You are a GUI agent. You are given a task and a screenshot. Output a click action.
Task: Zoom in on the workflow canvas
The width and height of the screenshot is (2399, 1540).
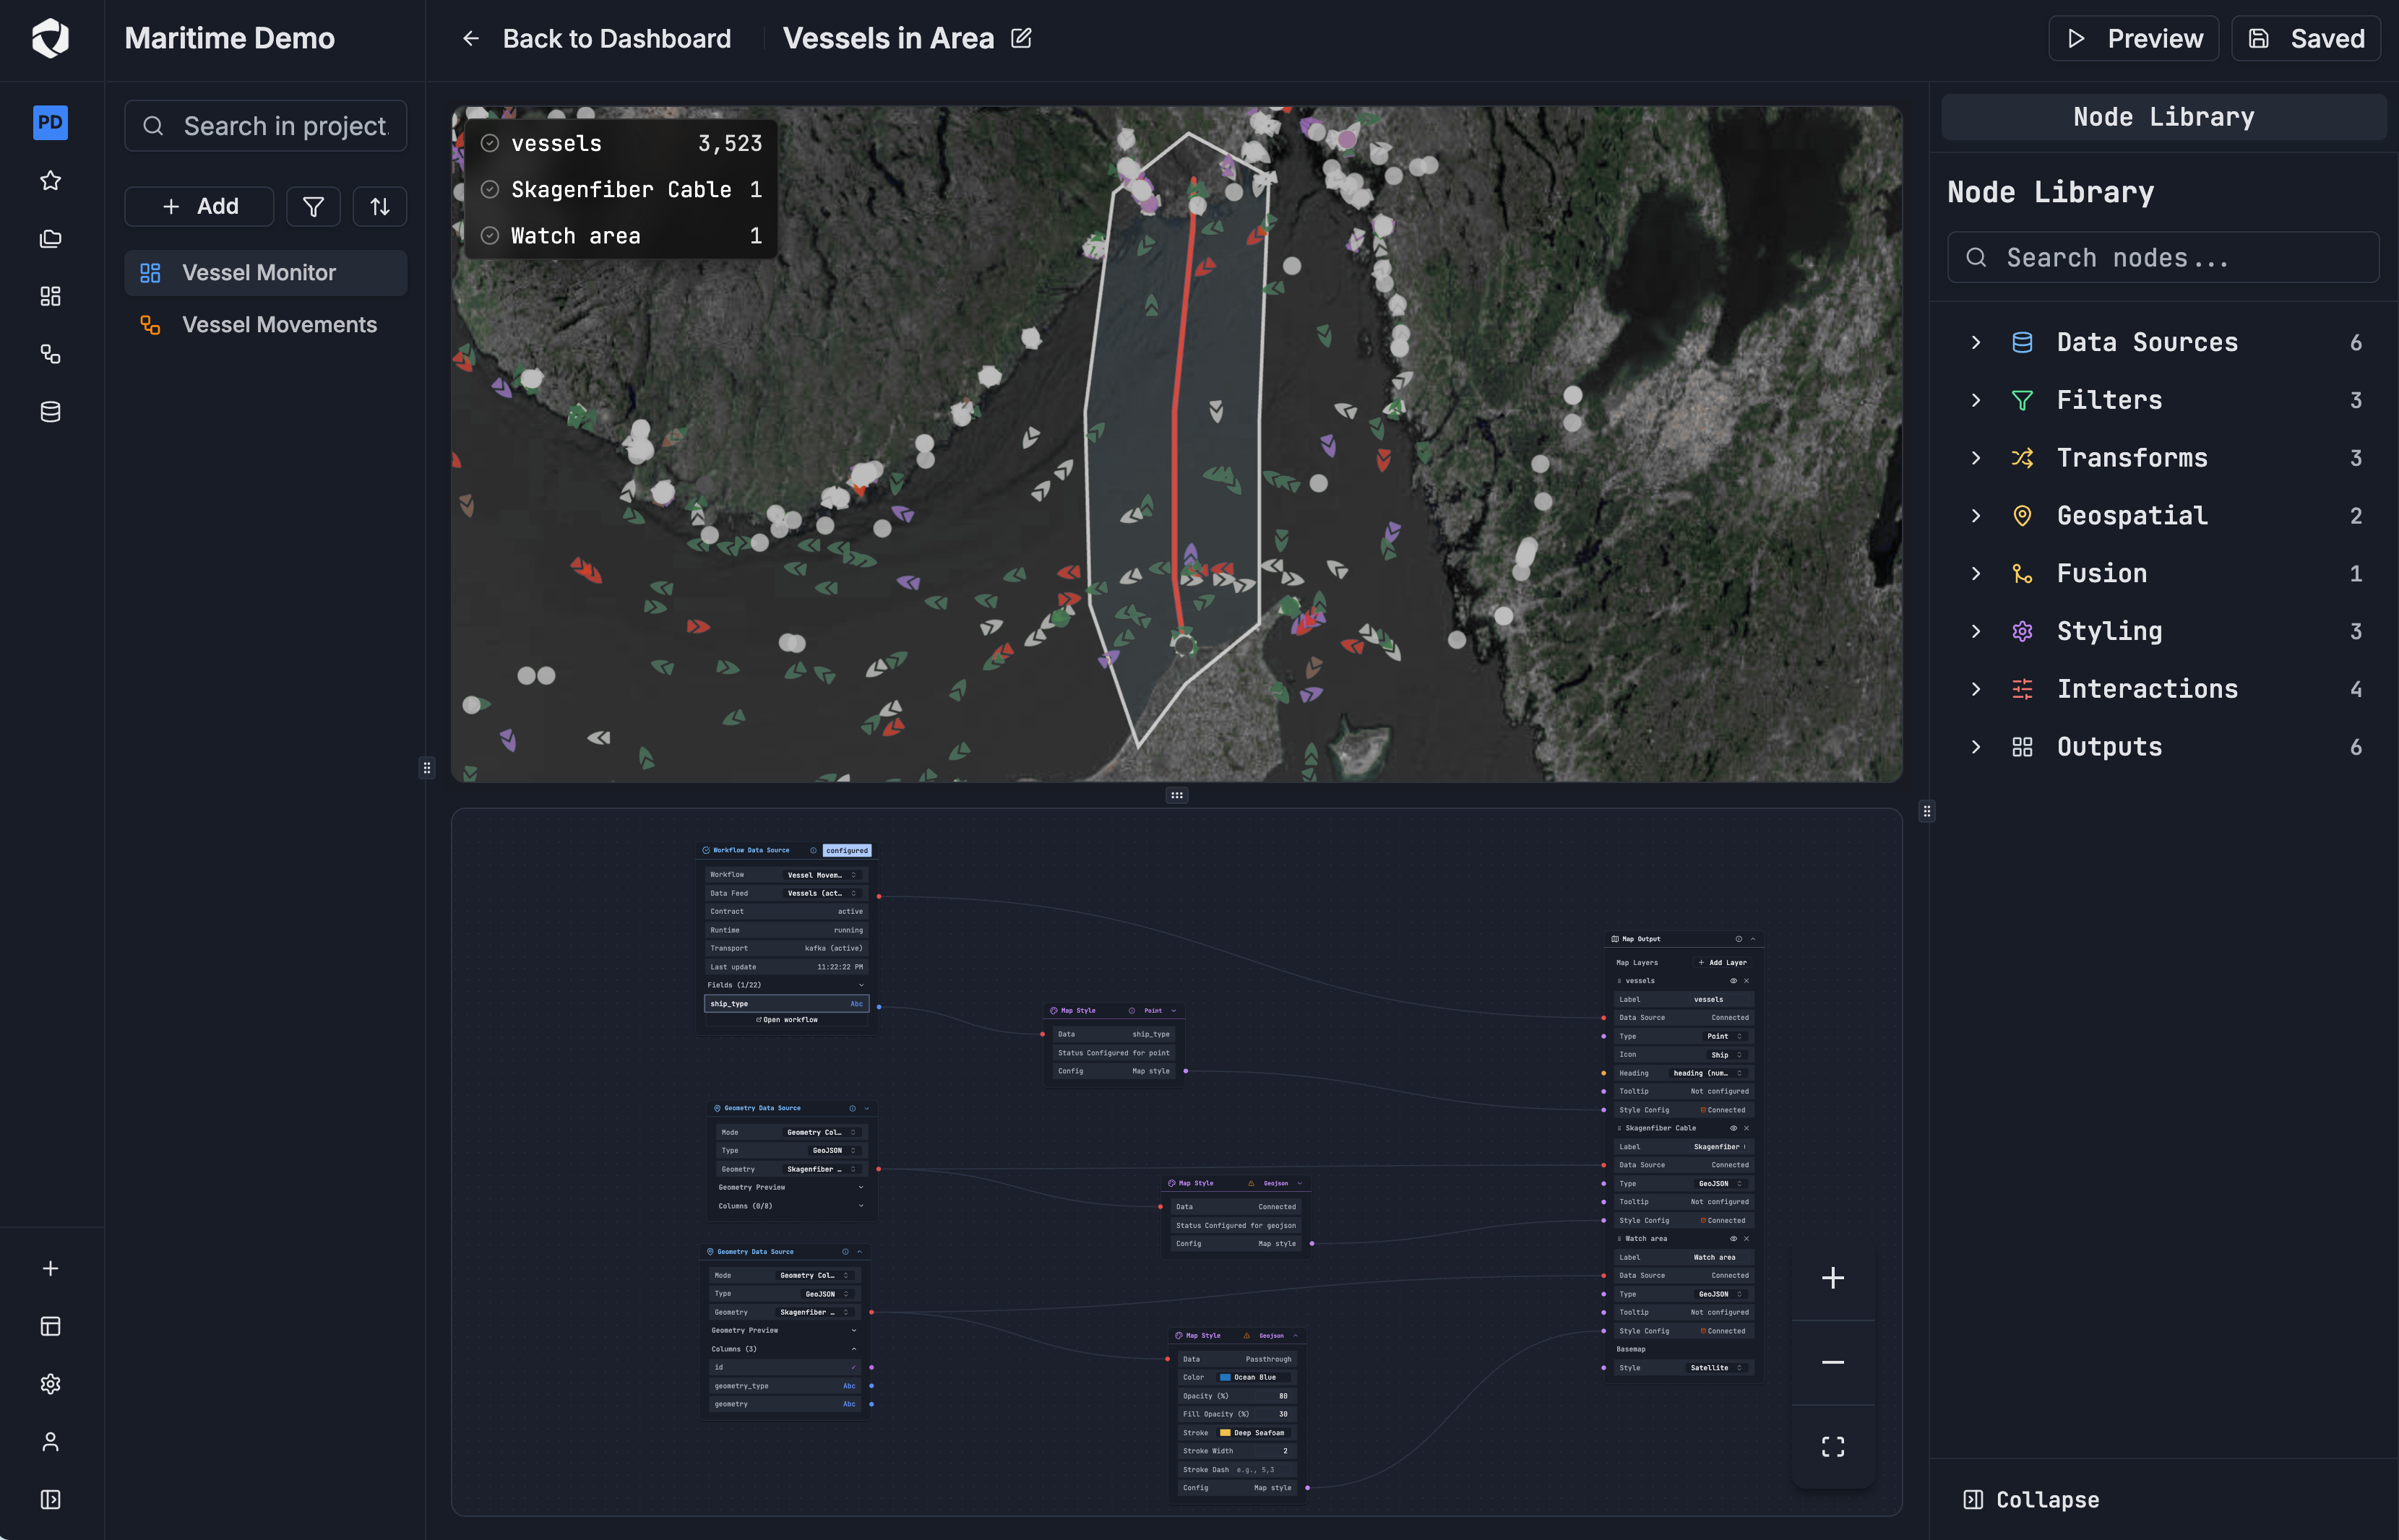(1832, 1278)
